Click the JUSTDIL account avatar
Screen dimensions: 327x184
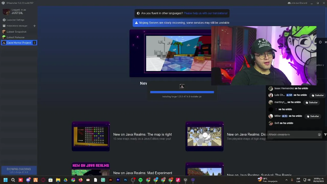click(6, 11)
